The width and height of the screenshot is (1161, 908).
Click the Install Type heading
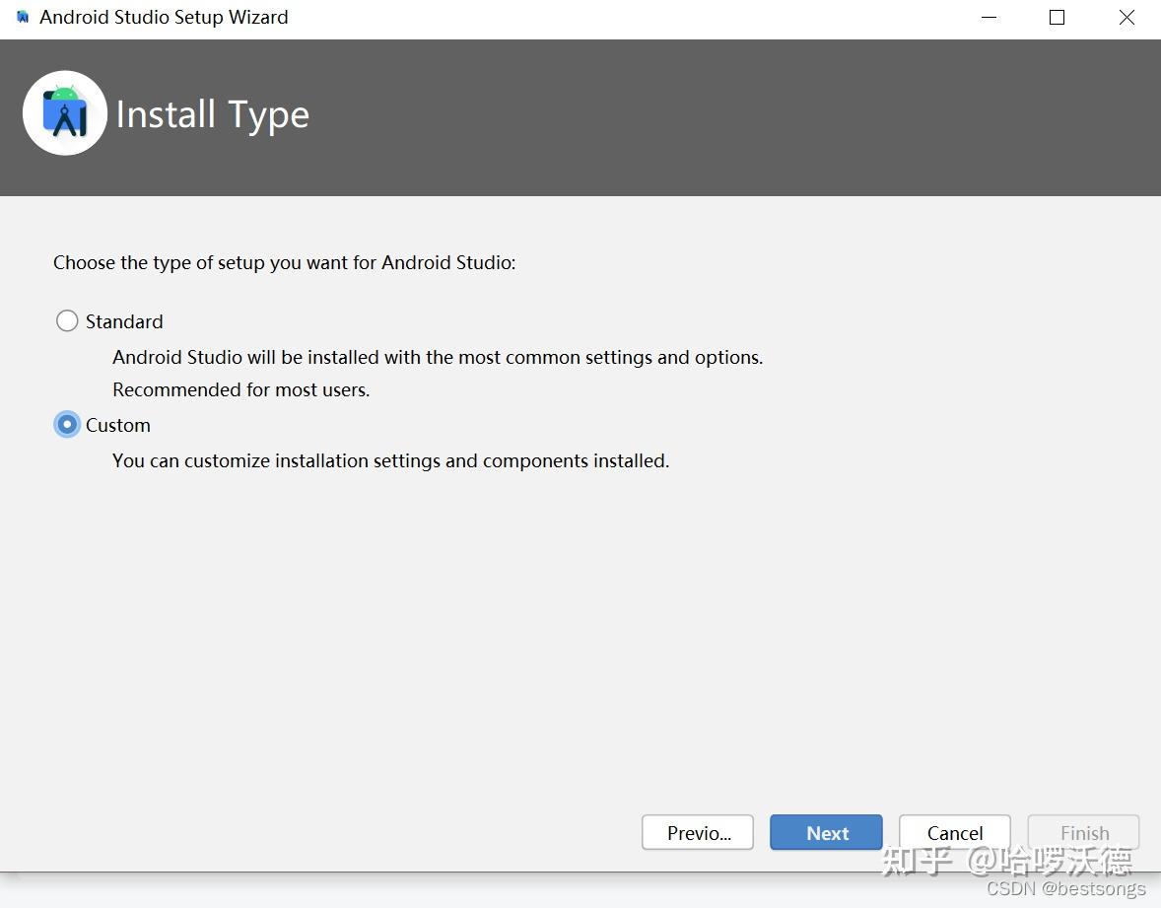coord(213,114)
